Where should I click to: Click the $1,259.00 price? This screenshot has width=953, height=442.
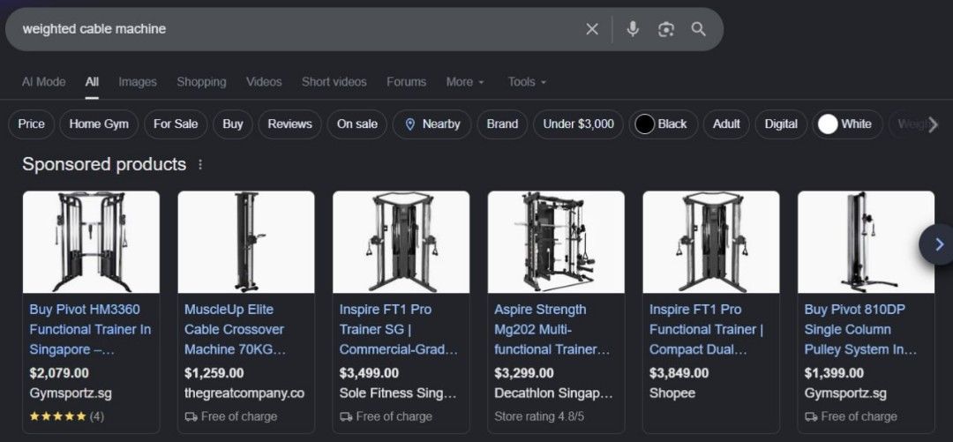214,373
